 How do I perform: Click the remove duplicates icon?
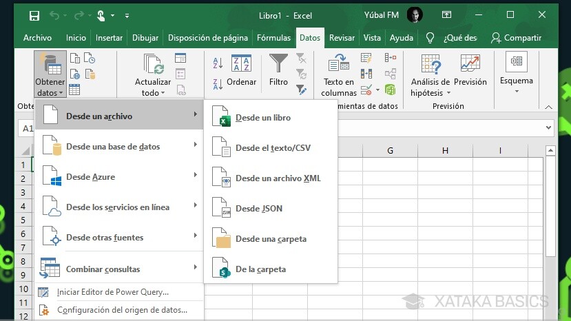coord(366,74)
